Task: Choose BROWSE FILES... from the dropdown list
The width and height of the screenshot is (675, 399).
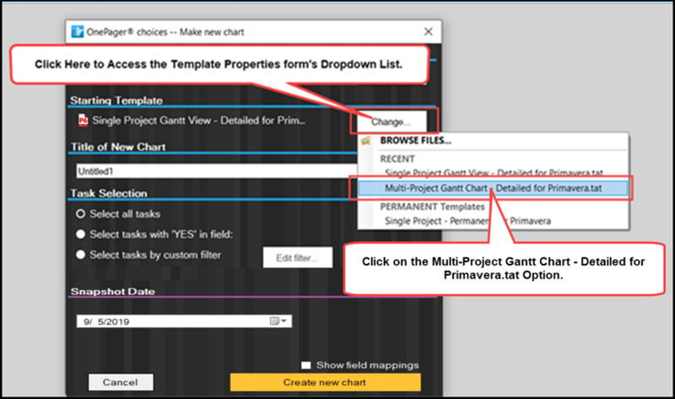Action: [x=415, y=141]
